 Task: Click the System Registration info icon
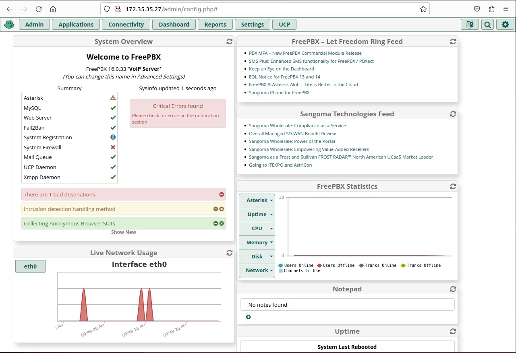point(113,137)
